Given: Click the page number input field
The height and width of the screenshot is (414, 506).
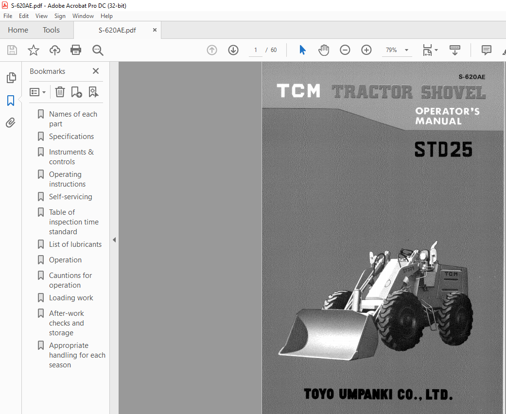Looking at the screenshot, I should click(256, 50).
